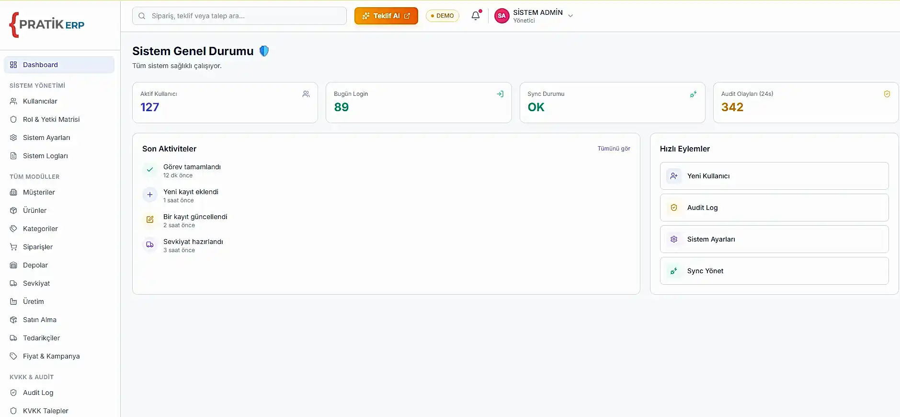Click the sync icon on Sync Durumu card

694,94
